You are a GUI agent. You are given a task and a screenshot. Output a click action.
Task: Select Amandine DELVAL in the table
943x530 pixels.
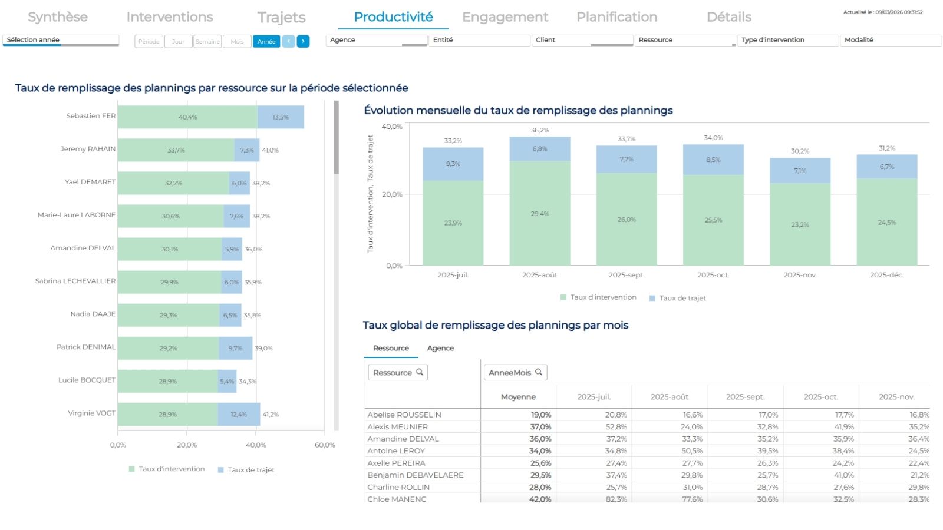coord(403,439)
